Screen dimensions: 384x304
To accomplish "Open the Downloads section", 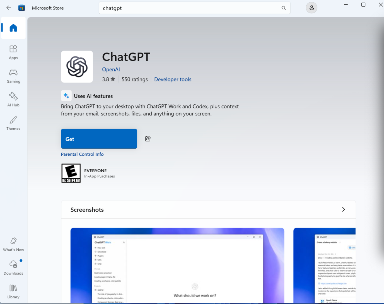I will [13, 268].
